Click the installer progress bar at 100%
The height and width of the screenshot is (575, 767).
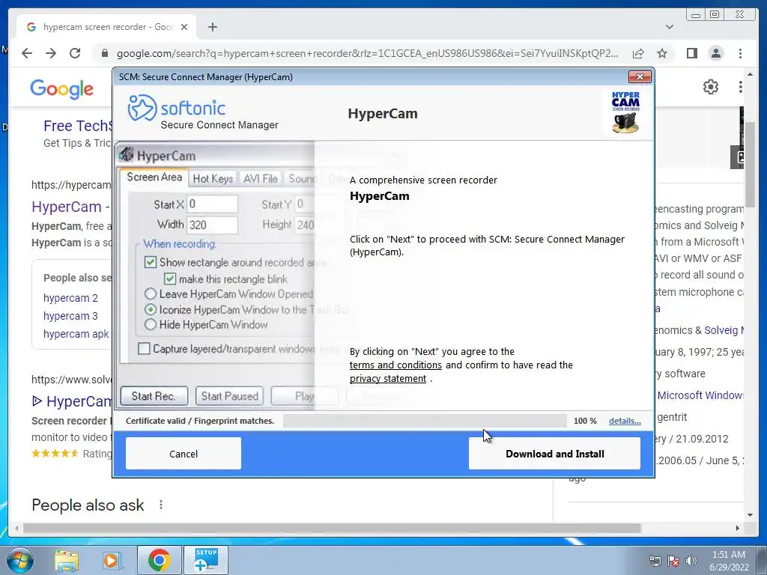click(x=425, y=421)
